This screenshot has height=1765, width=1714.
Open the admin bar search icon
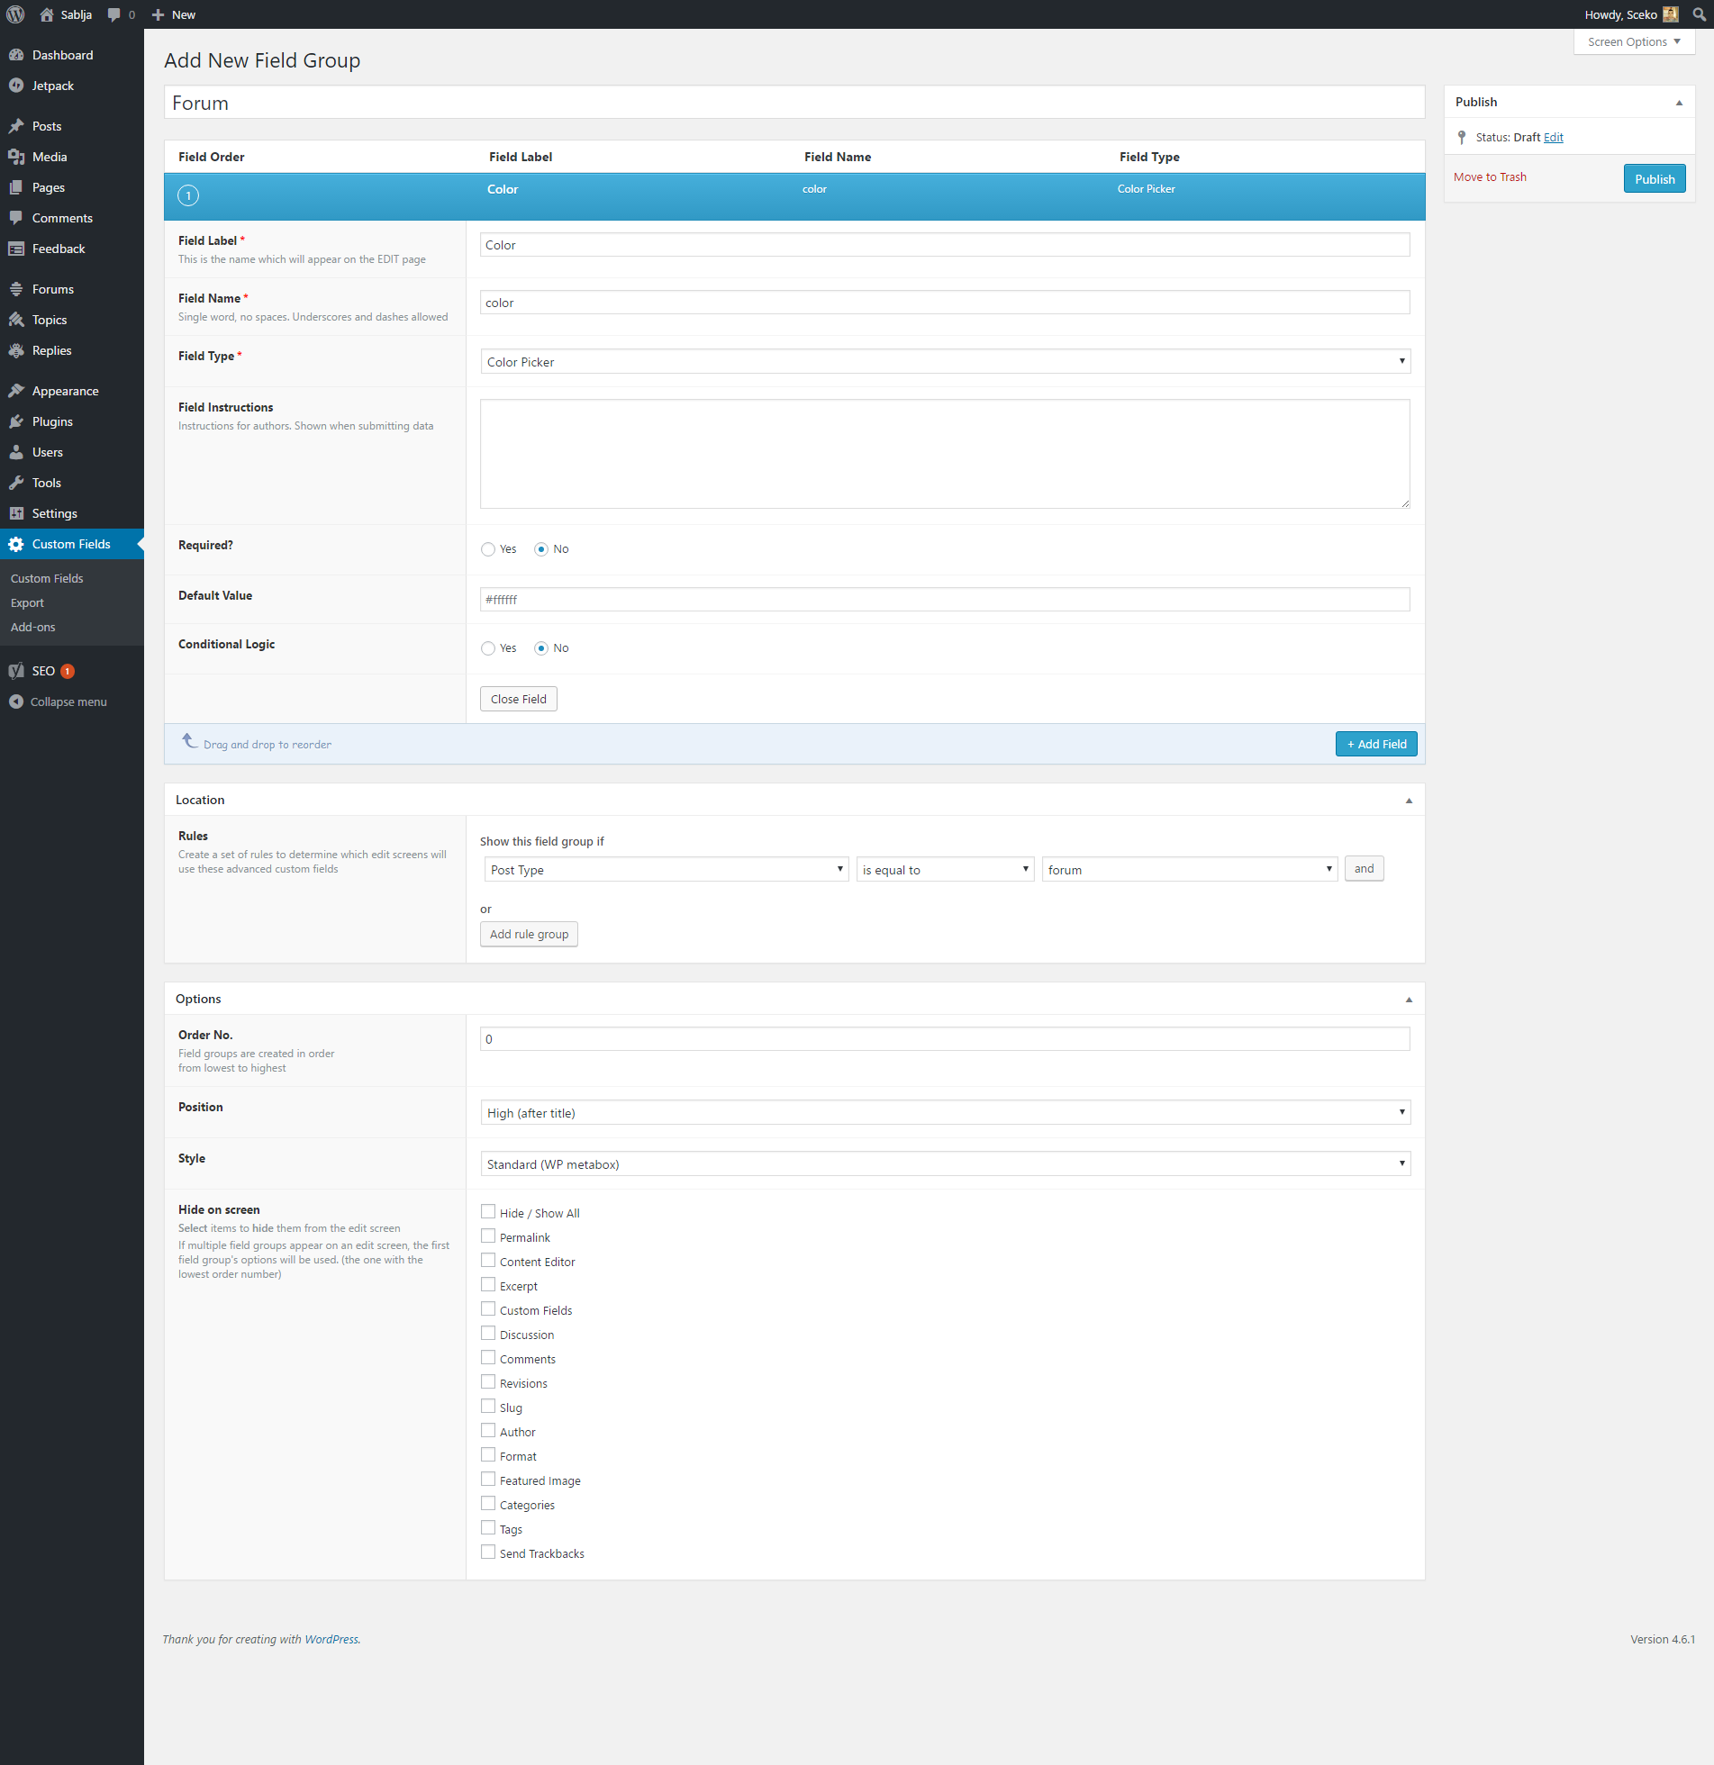[1699, 14]
